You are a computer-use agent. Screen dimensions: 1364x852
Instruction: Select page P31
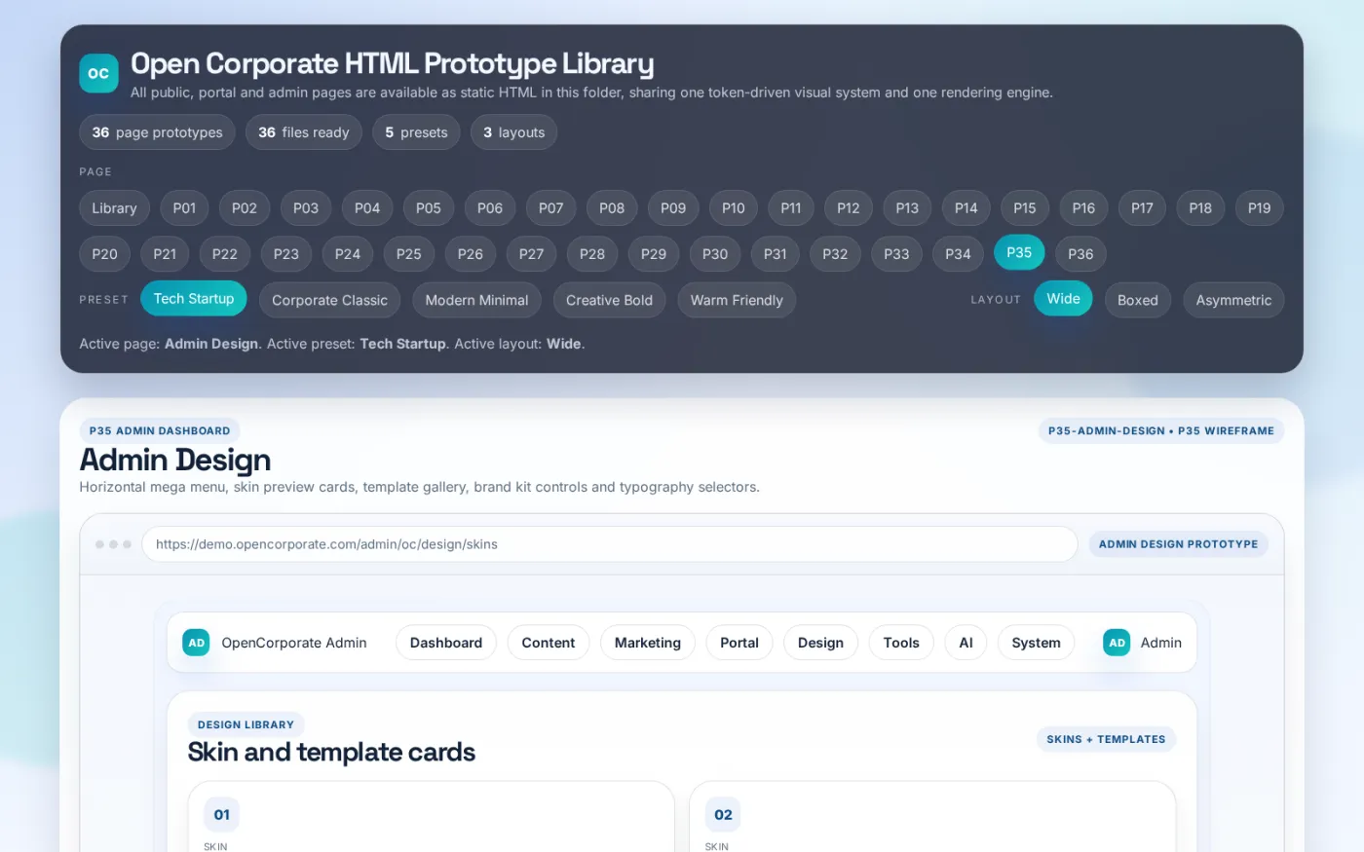pos(776,254)
